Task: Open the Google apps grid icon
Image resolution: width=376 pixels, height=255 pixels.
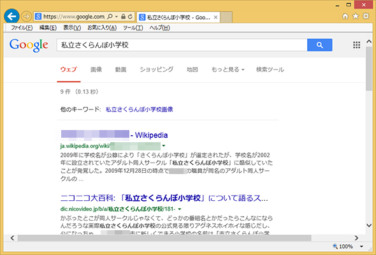Action: point(357,45)
